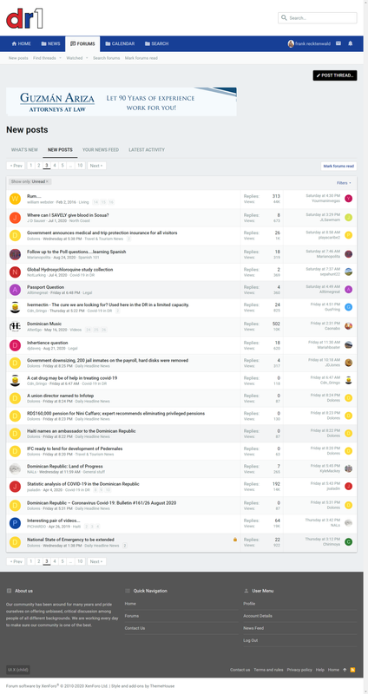This screenshot has width=368, height=694.
Task: Open the SEARCH nav item
Action: pos(157,44)
